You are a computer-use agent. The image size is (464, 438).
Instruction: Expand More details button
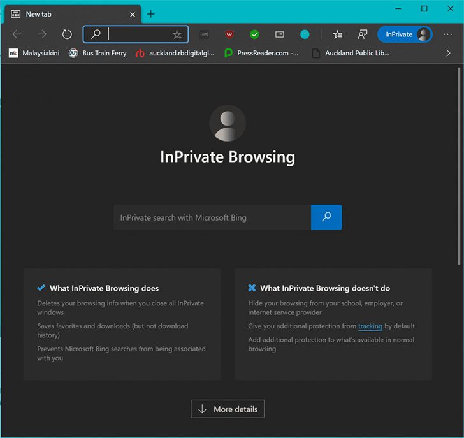pos(228,409)
